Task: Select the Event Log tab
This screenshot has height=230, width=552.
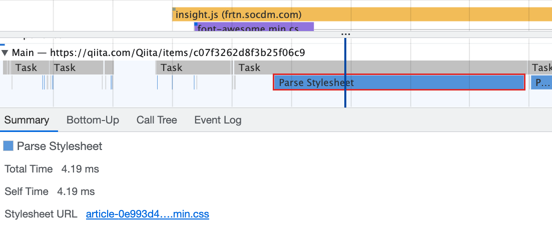Action: [x=218, y=120]
